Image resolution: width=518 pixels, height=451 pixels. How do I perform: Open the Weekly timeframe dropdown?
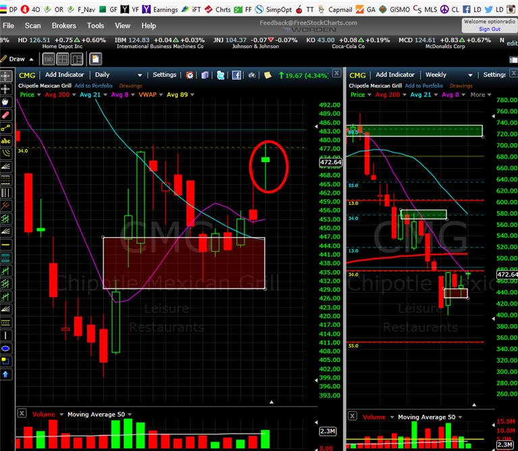click(x=448, y=75)
